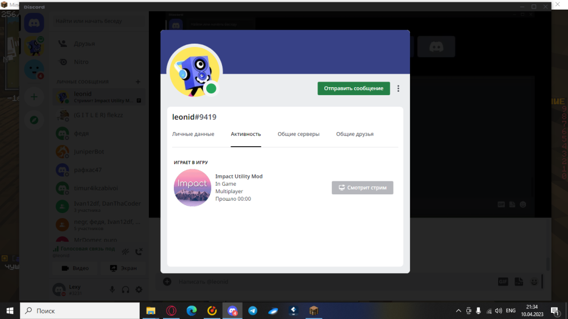Open the teal face server icon
The image size is (568, 319).
point(34,69)
